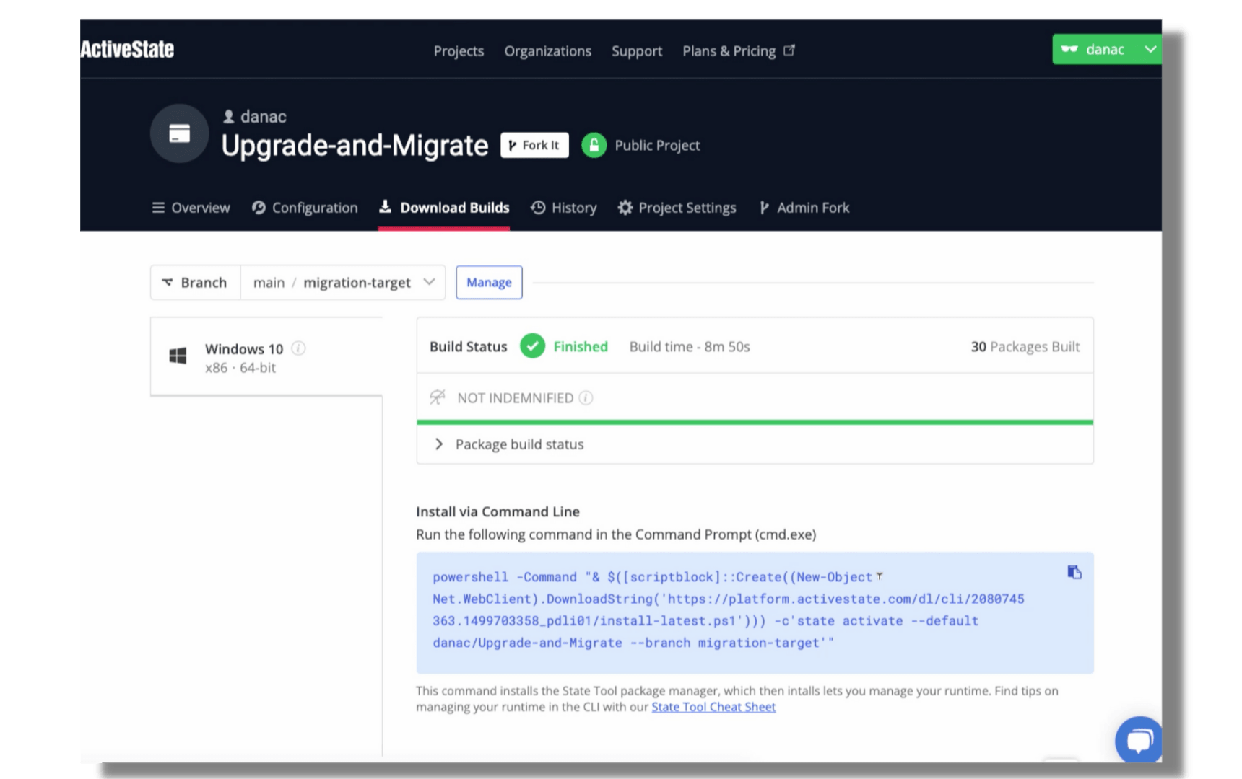Viewport: 1242px width, 779px height.
Task: Click the Public Project label
Action: [657, 145]
